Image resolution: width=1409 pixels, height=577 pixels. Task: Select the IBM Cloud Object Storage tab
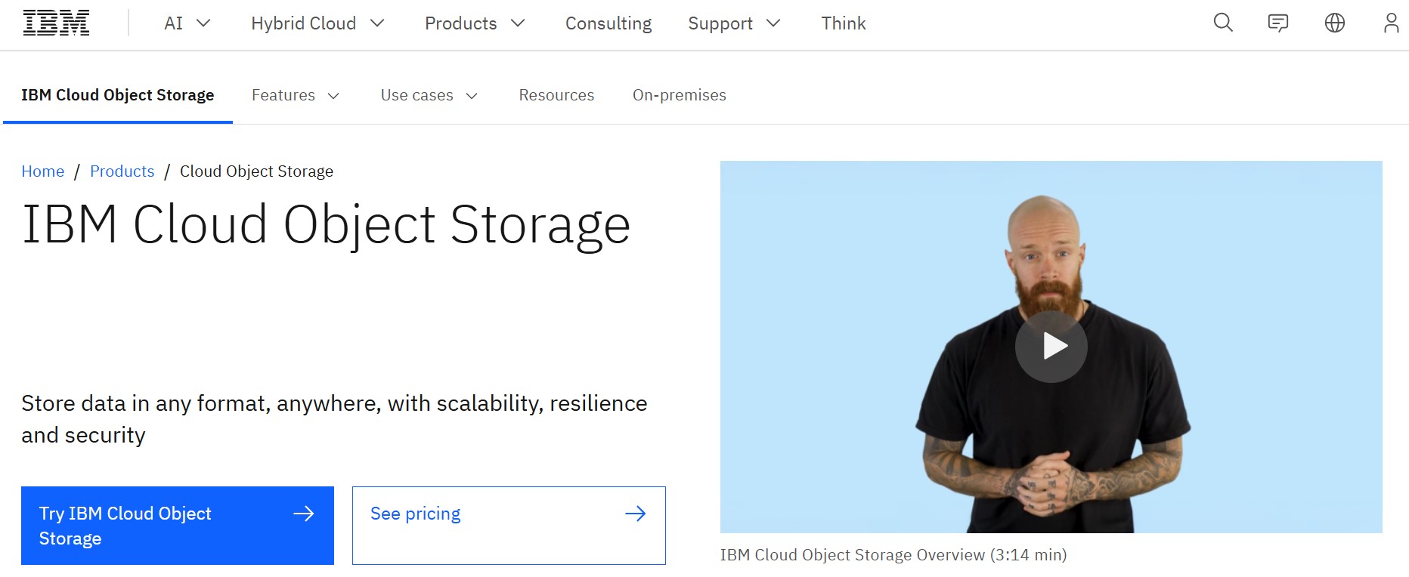coord(118,95)
